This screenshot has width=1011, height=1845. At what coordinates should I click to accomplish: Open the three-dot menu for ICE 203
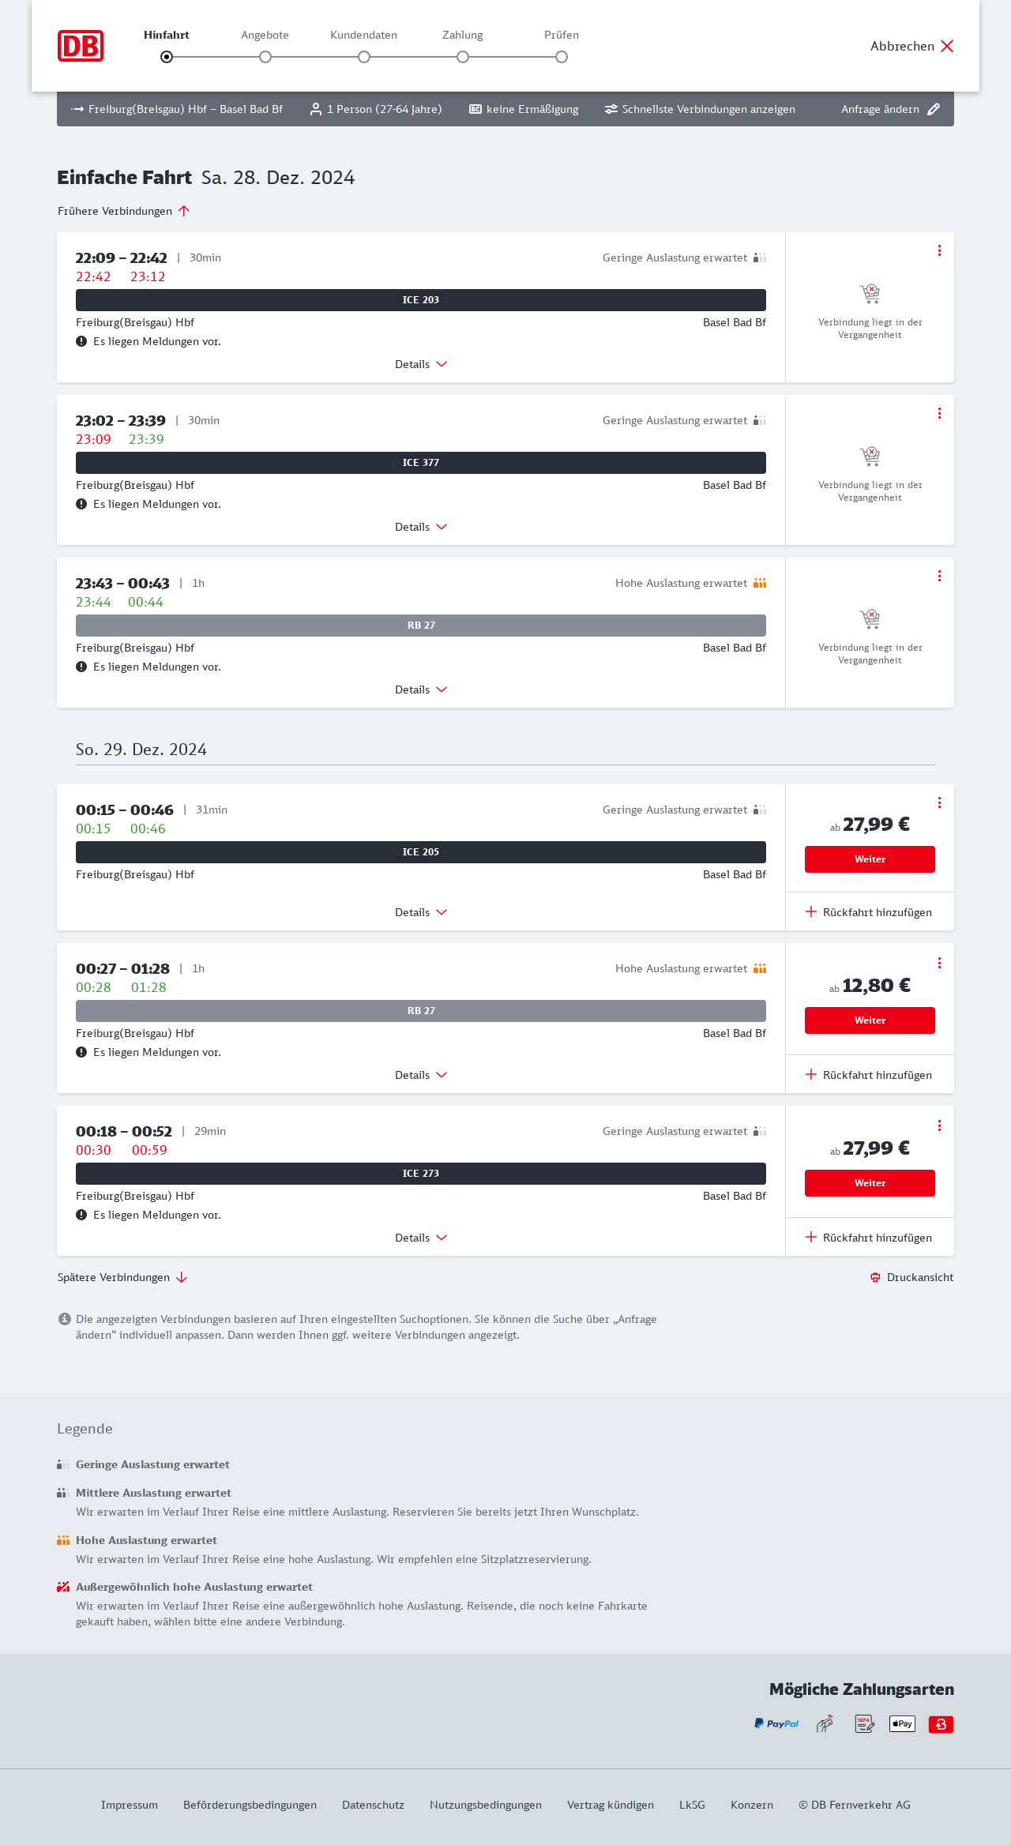[x=939, y=250]
